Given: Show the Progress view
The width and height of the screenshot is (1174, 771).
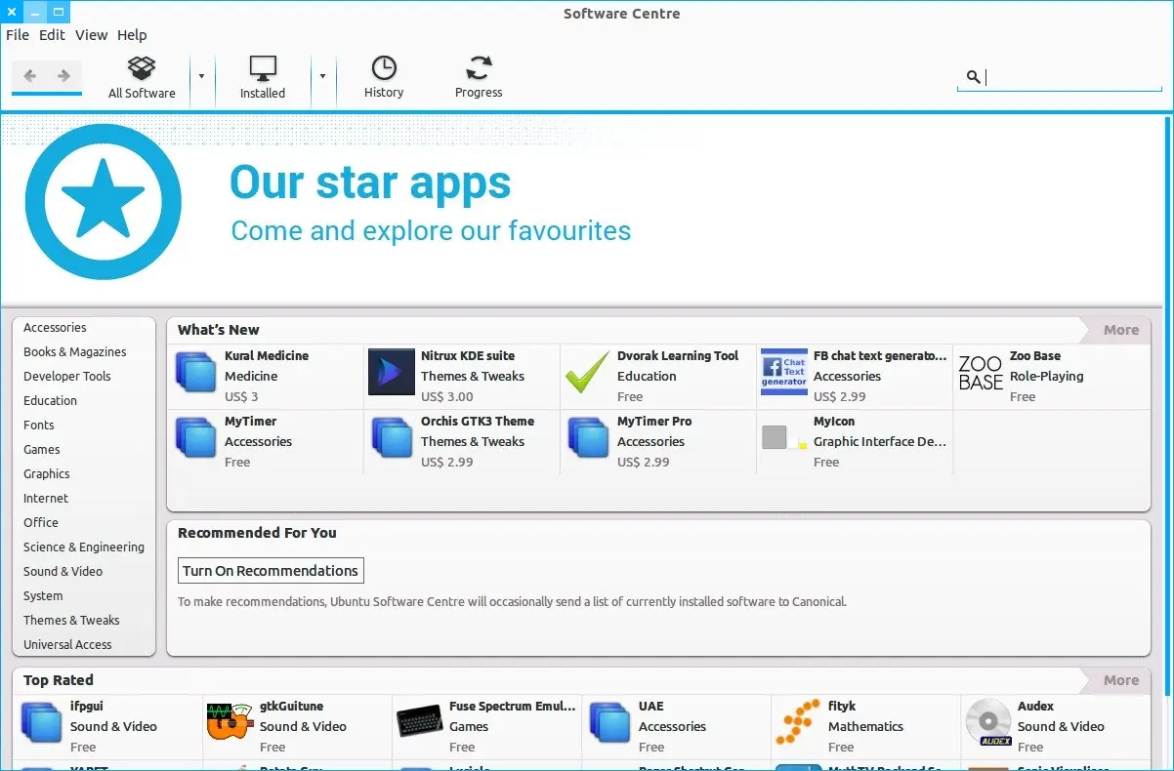Looking at the screenshot, I should click(x=479, y=77).
